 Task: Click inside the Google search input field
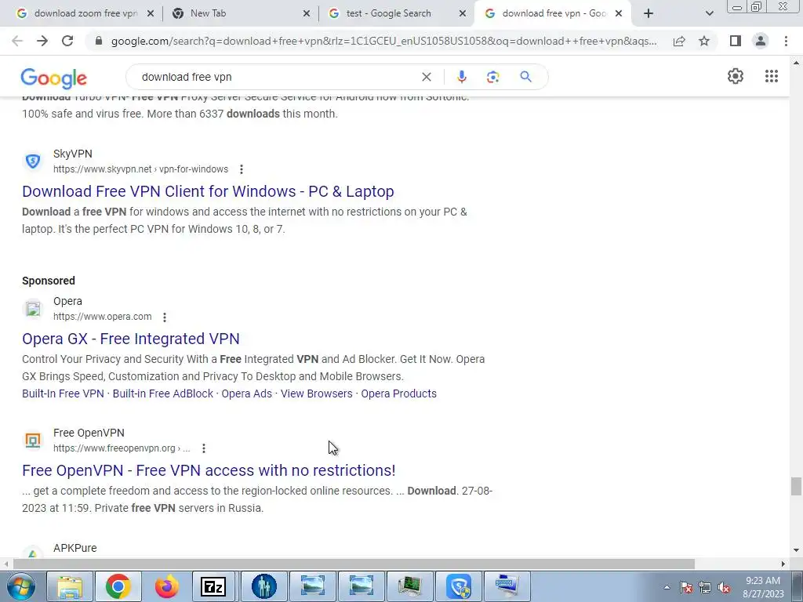(277, 77)
